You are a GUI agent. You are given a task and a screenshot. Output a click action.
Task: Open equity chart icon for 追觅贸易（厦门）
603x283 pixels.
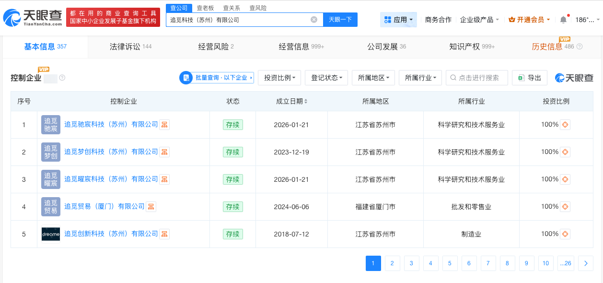151,207
